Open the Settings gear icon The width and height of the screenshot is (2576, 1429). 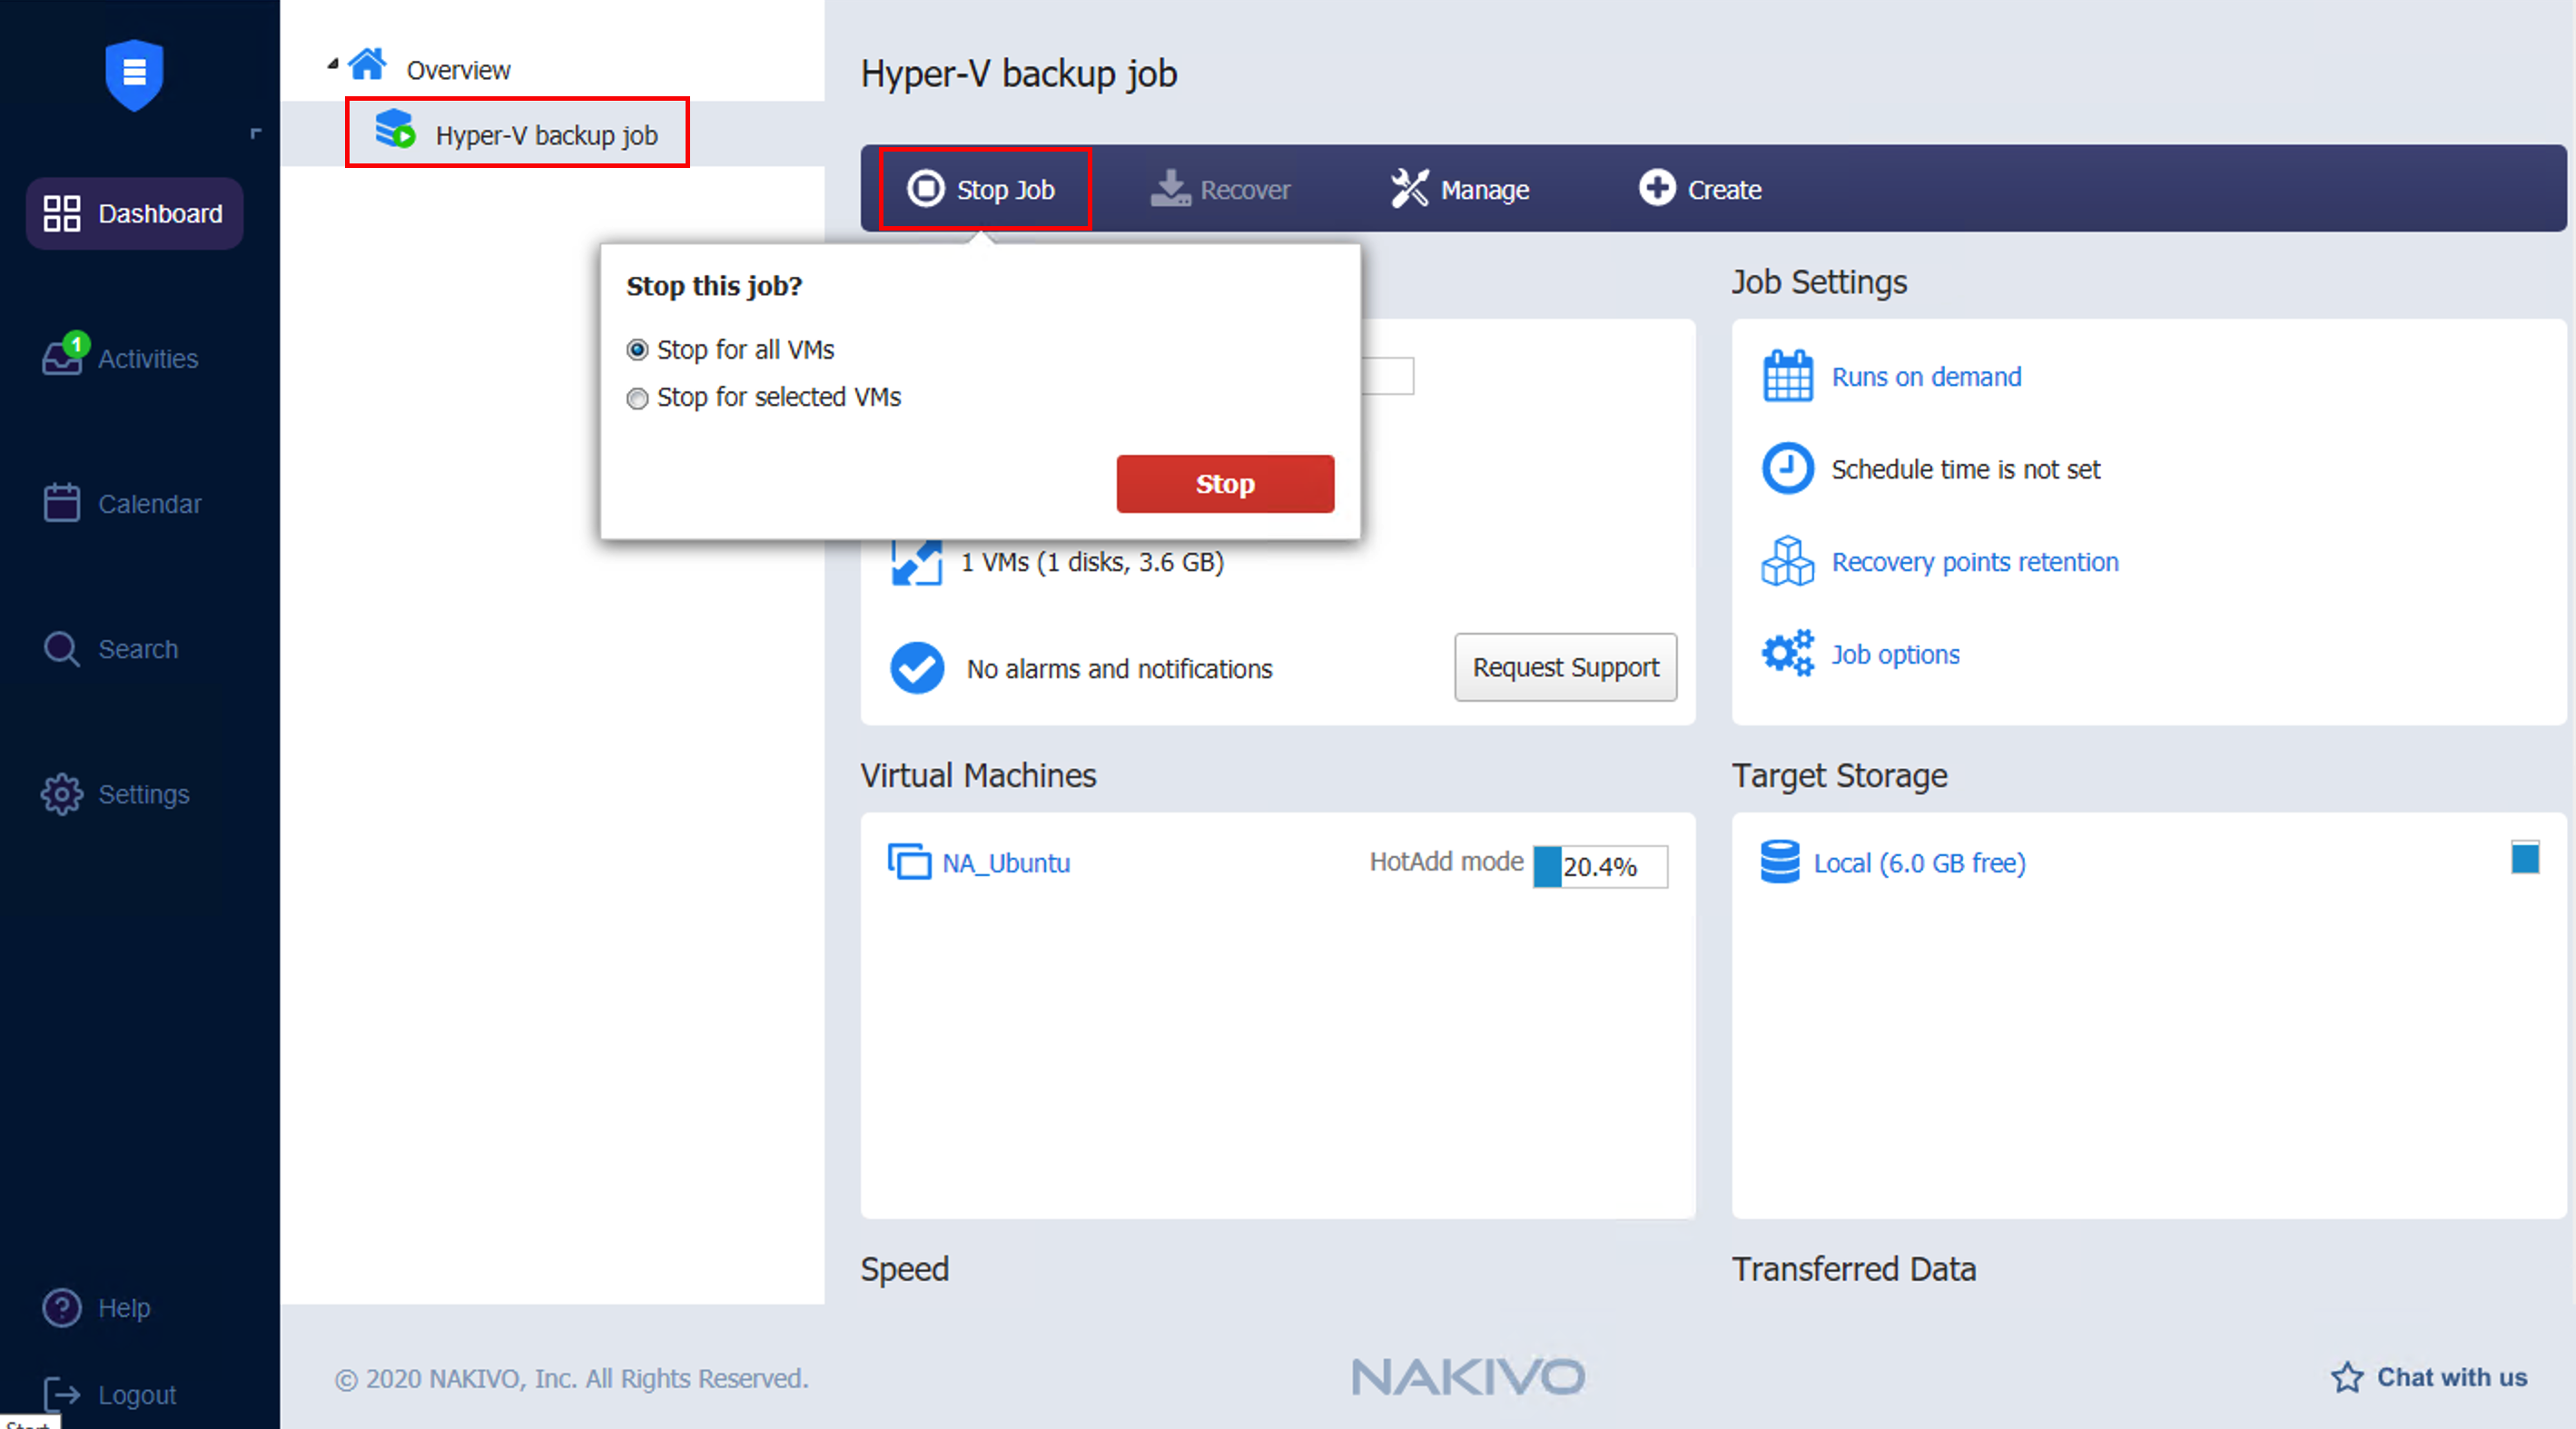pos(62,794)
